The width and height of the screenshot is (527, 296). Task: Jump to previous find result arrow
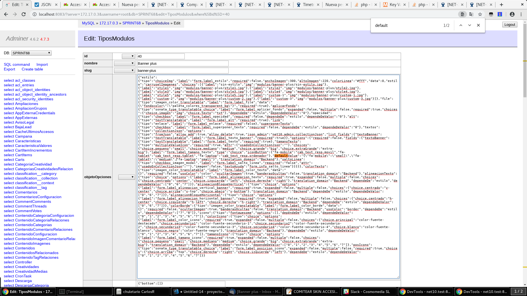461,25
